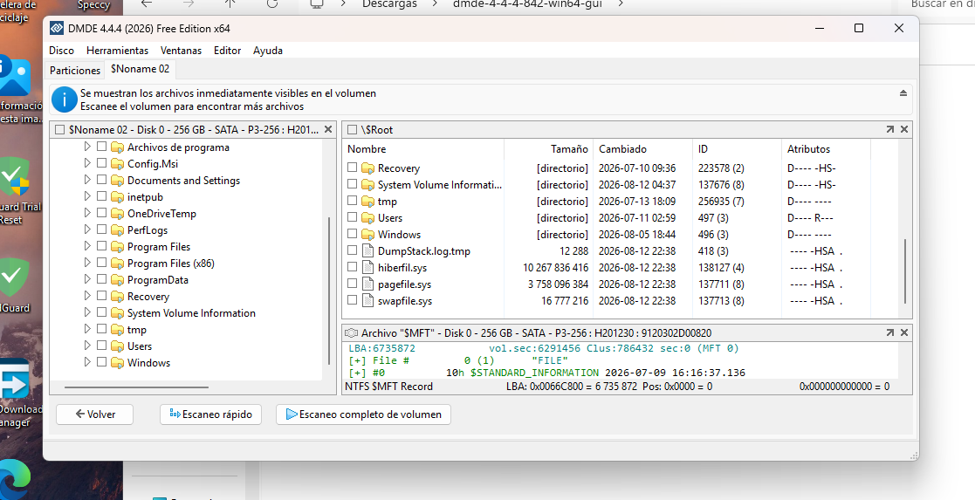Expand the Archivos de programa tree node
The height and width of the screenshot is (500, 975).
tap(87, 147)
